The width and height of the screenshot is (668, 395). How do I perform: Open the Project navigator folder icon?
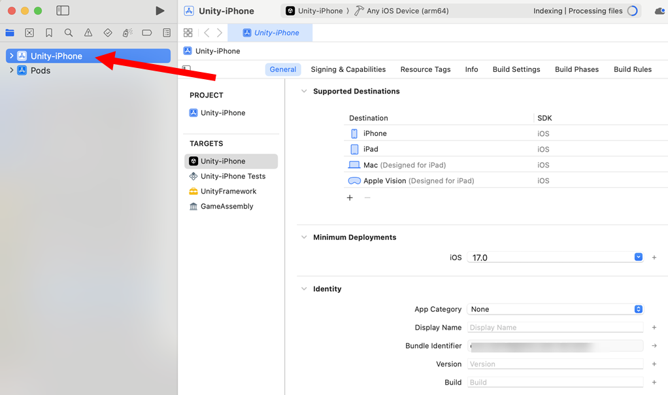pos(10,33)
